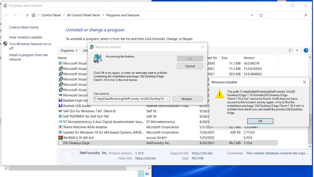
Task: Click the ST Microelectronics accelerometer icon
Action: coord(60,122)
